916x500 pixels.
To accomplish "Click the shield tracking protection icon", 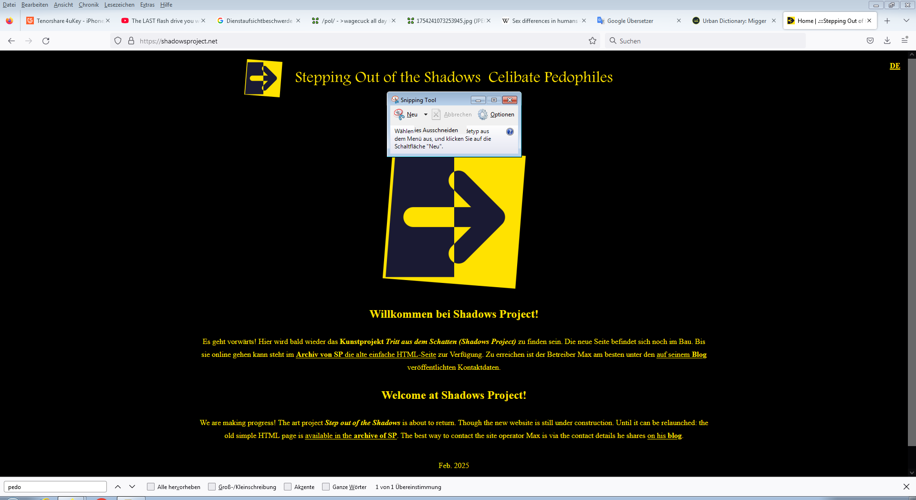I will 118,41.
